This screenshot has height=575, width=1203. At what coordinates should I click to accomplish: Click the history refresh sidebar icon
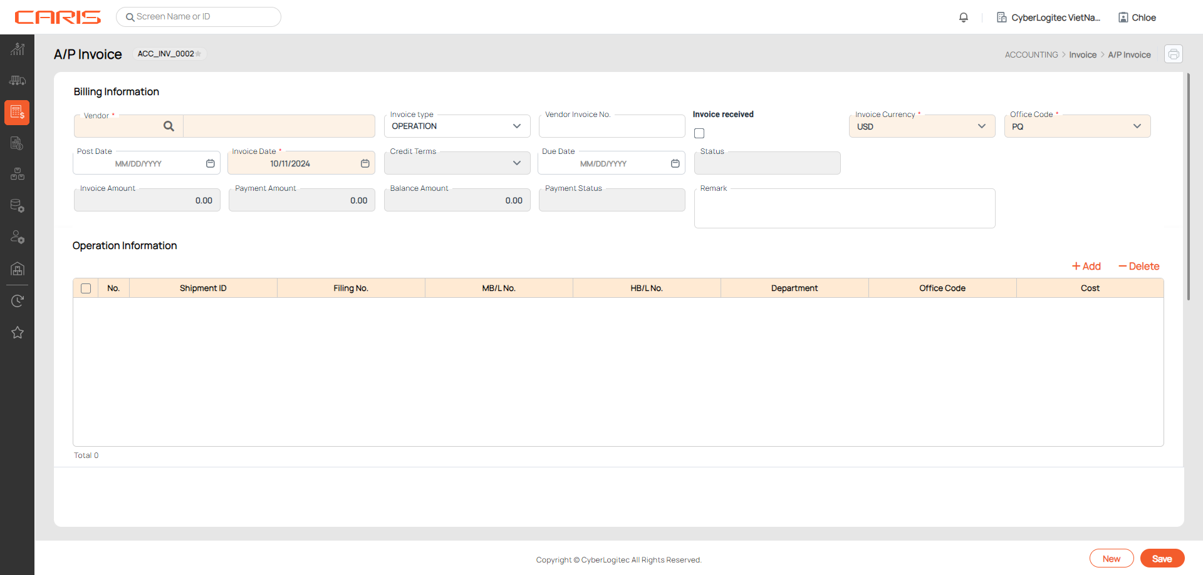tap(18, 301)
